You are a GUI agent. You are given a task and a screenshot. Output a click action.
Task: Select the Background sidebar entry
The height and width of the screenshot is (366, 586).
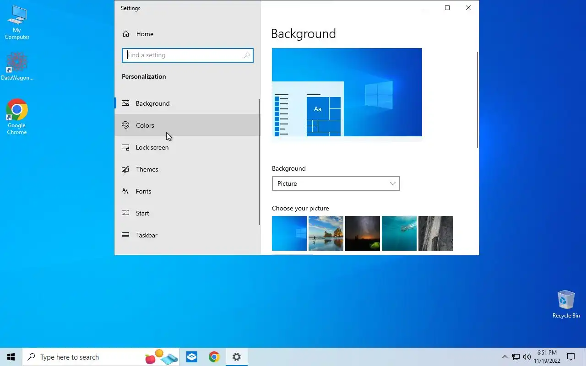187,103
